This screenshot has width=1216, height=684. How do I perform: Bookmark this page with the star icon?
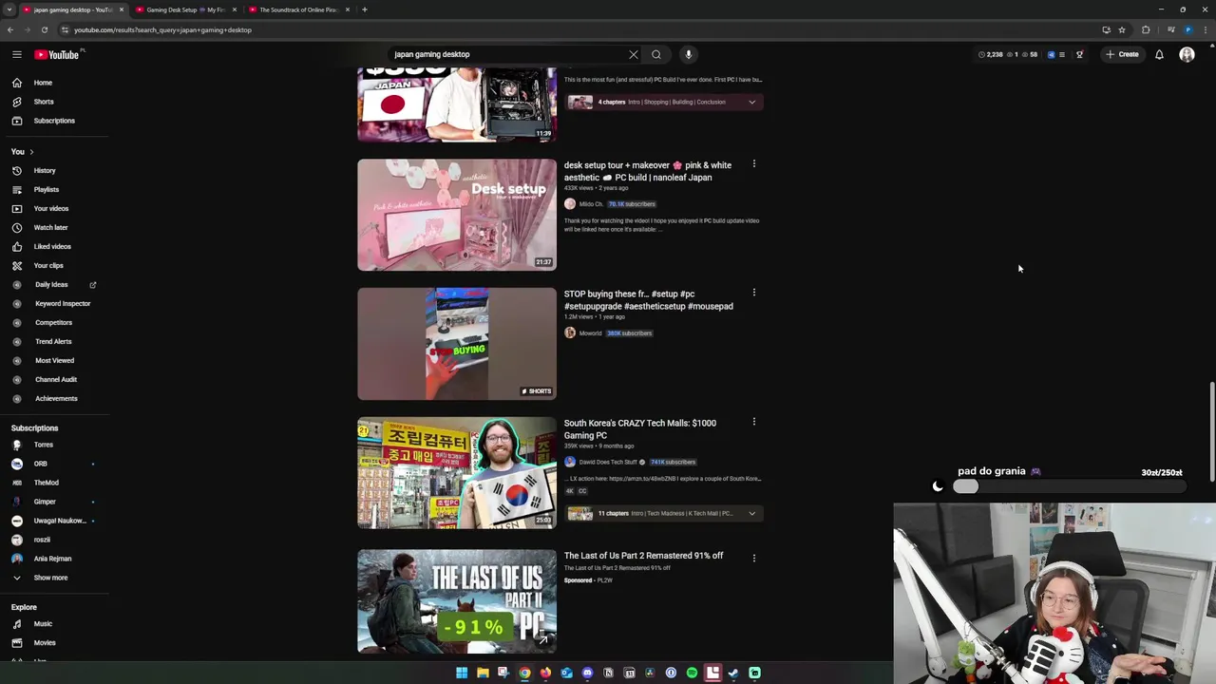point(1122,29)
